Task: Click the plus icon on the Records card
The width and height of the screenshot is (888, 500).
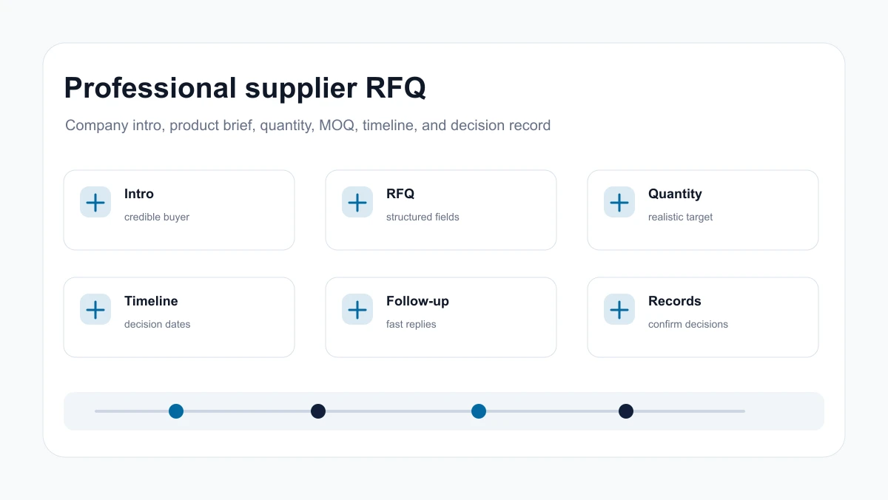Action: [619, 309]
